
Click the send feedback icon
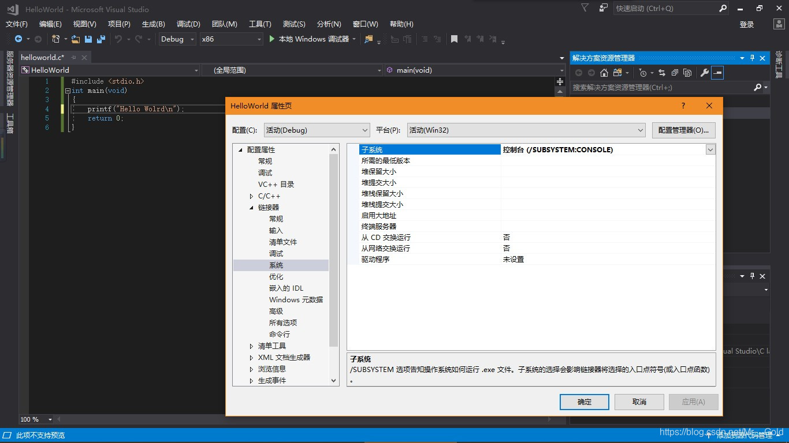(x=604, y=8)
